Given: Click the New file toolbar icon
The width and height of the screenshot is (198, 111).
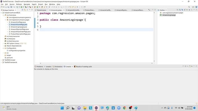Looking at the screenshot, I should click(2, 7).
